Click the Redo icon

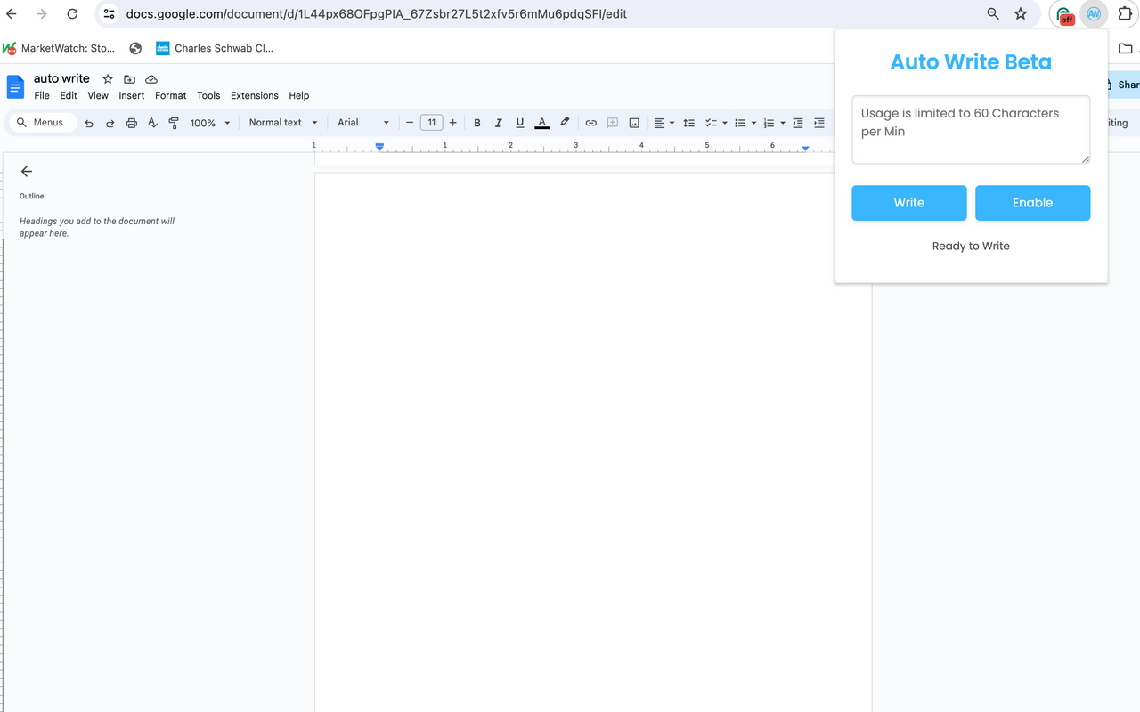[110, 122]
